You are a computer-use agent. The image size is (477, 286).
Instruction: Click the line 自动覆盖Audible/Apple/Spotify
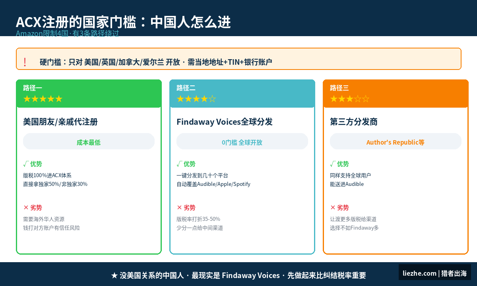pyautogui.click(x=213, y=184)
